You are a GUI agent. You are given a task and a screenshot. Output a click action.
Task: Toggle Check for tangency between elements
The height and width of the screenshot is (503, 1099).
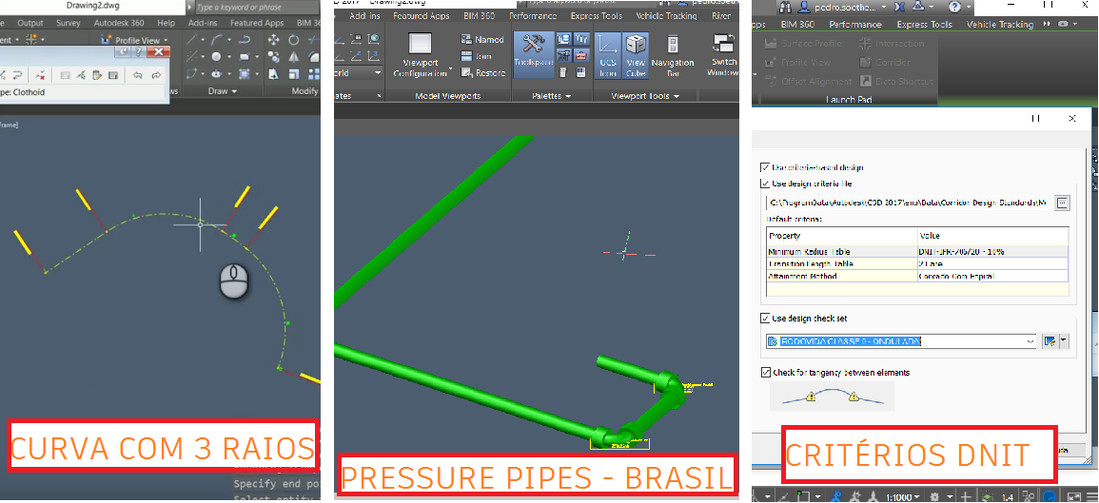(x=766, y=373)
